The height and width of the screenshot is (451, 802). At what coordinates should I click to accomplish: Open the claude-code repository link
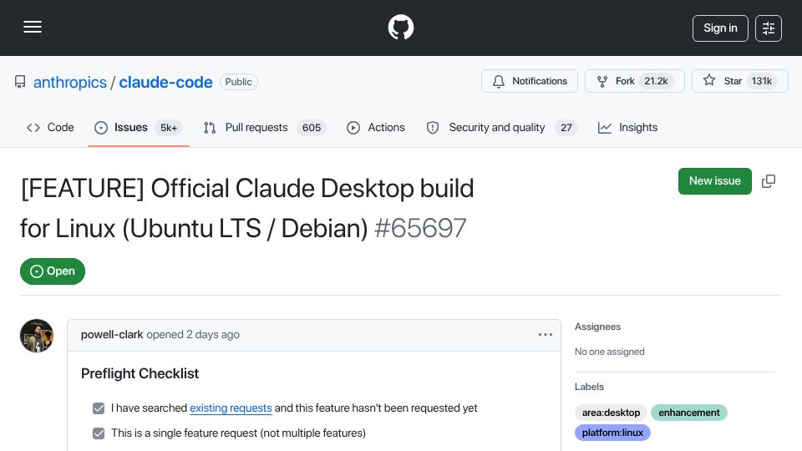point(165,82)
